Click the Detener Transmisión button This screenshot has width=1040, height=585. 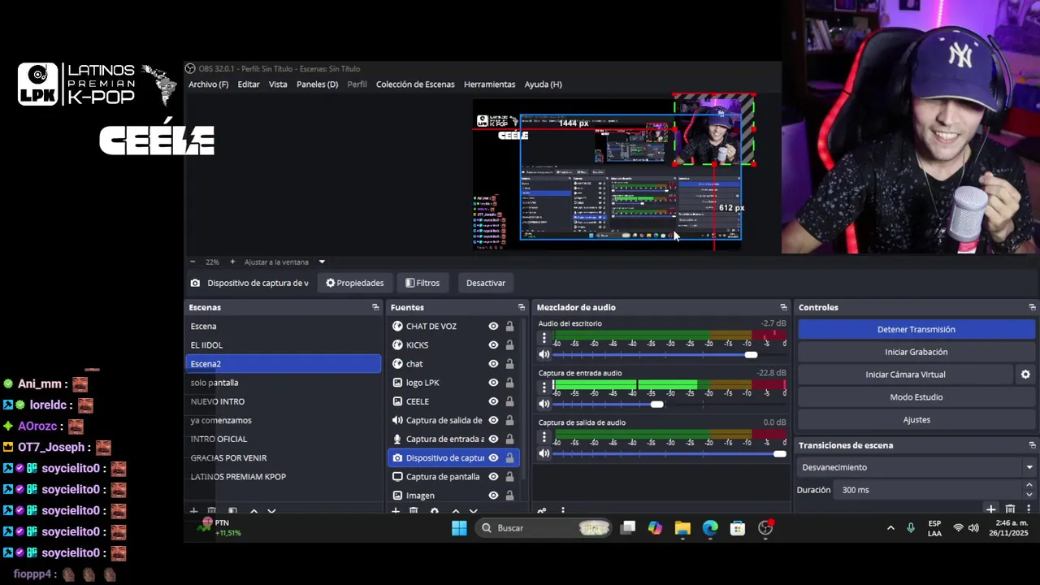(916, 329)
